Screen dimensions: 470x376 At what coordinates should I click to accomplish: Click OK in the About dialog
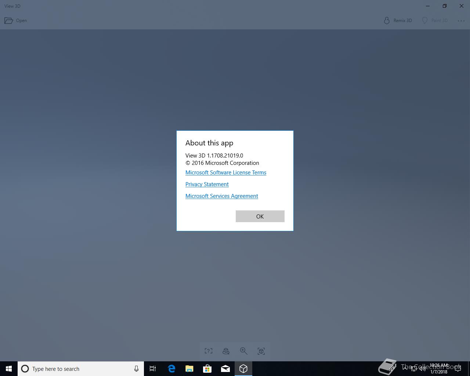pyautogui.click(x=260, y=216)
